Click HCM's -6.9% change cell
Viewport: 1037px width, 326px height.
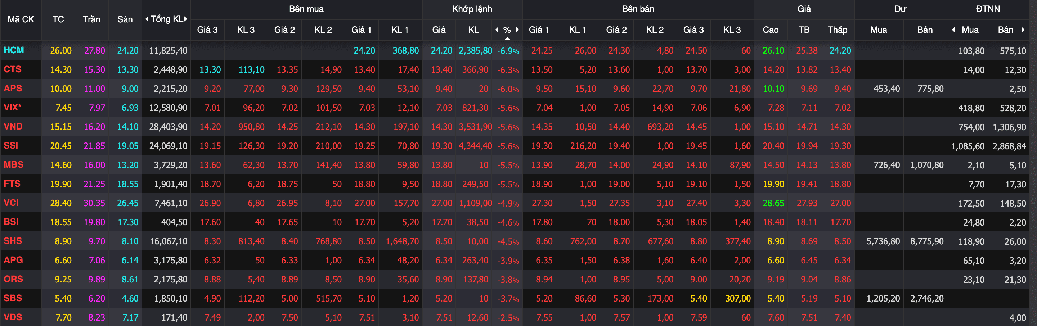tap(508, 51)
